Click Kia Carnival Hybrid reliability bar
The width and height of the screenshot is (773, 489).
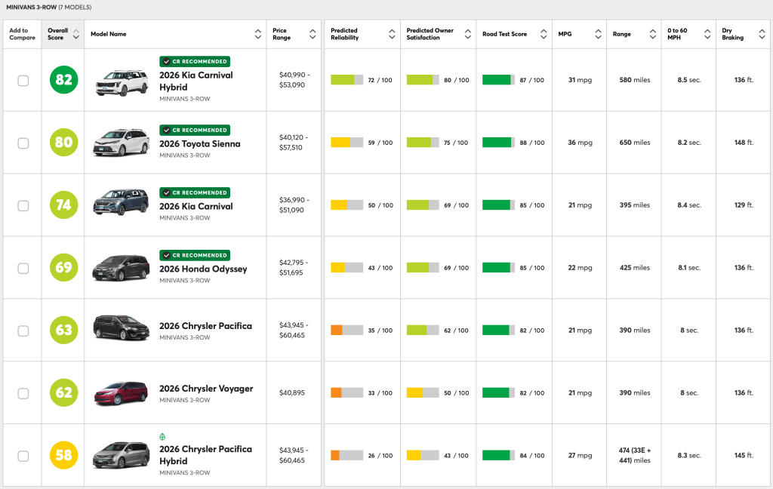(x=347, y=80)
